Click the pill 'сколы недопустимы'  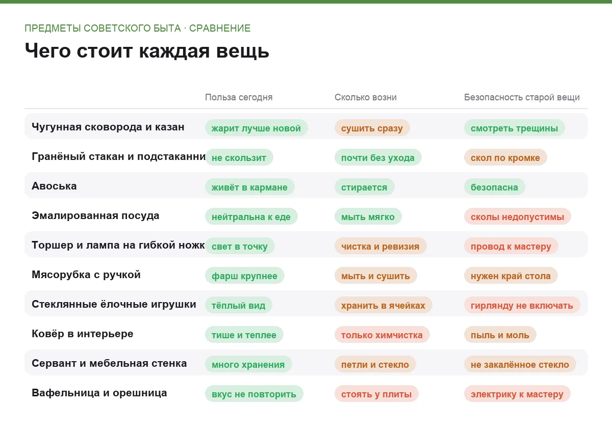[x=518, y=216]
